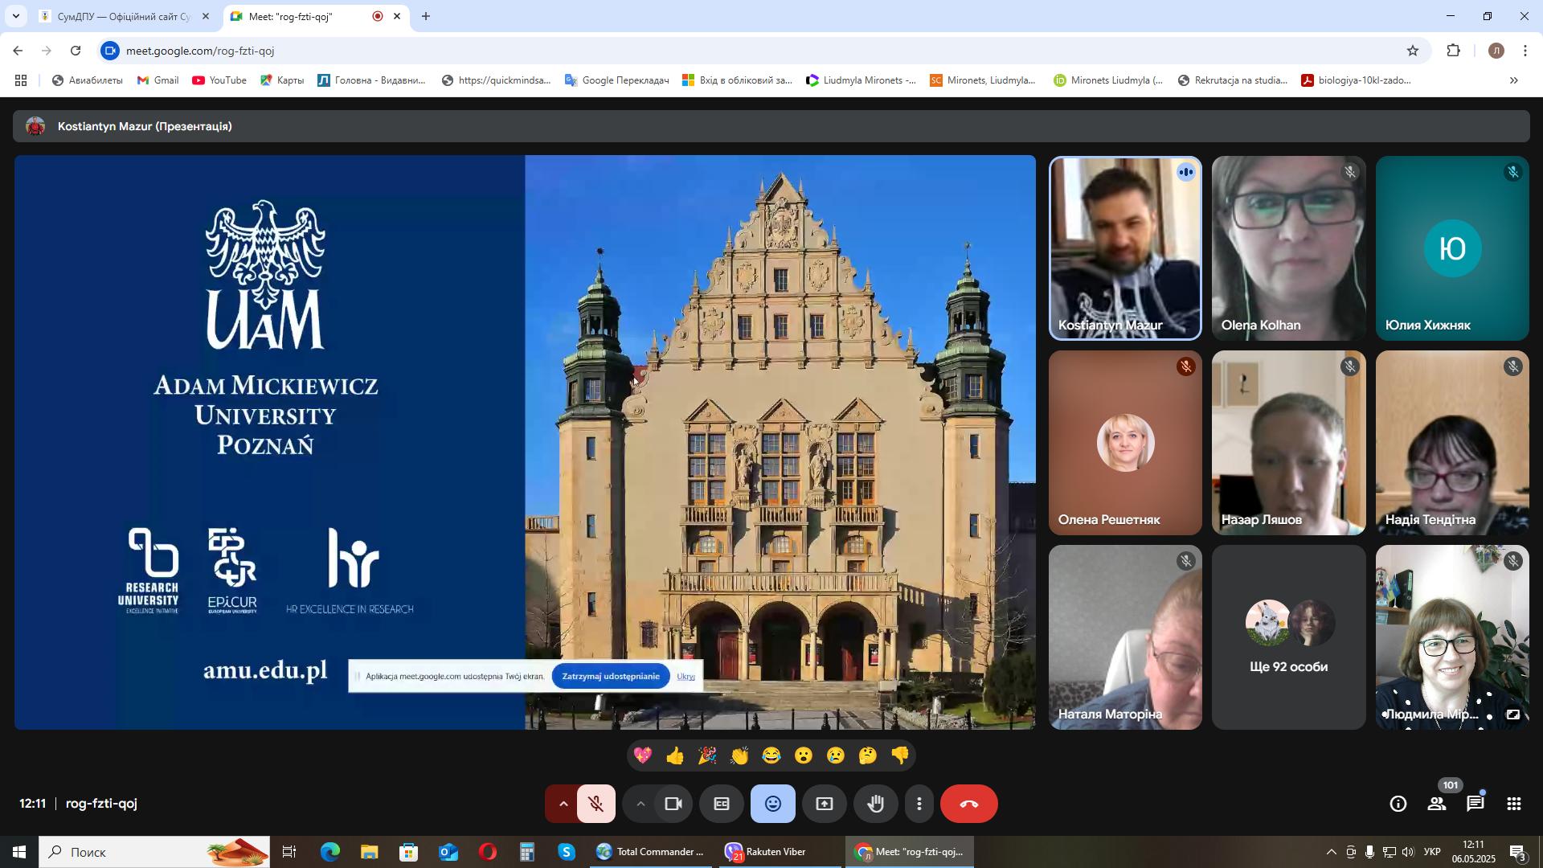Open Google Переклада́ч bookmark
The width and height of the screenshot is (1543, 868).
616,80
